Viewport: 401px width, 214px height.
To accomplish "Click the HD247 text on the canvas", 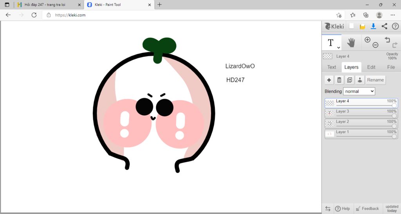I will pos(235,80).
